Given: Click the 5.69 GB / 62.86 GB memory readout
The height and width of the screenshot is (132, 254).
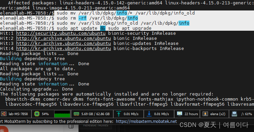Looking at the screenshot, I should pyautogui.click(x=96, y=114).
